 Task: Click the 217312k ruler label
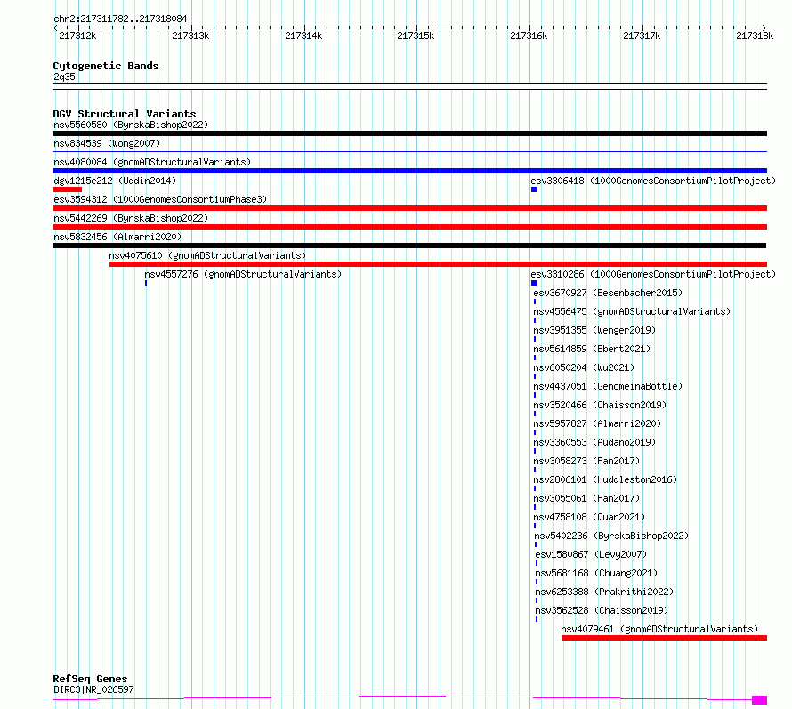[77, 36]
